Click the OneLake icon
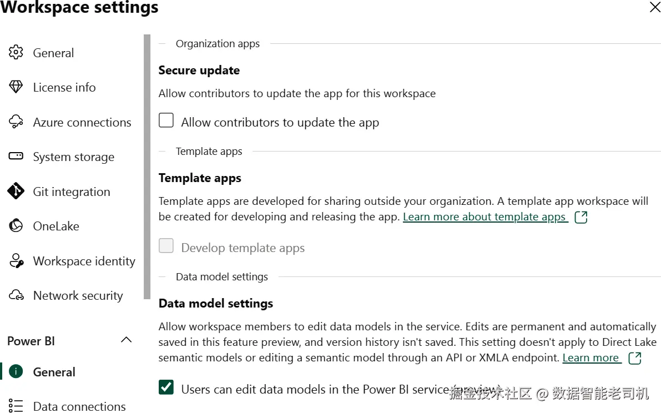 (x=16, y=226)
